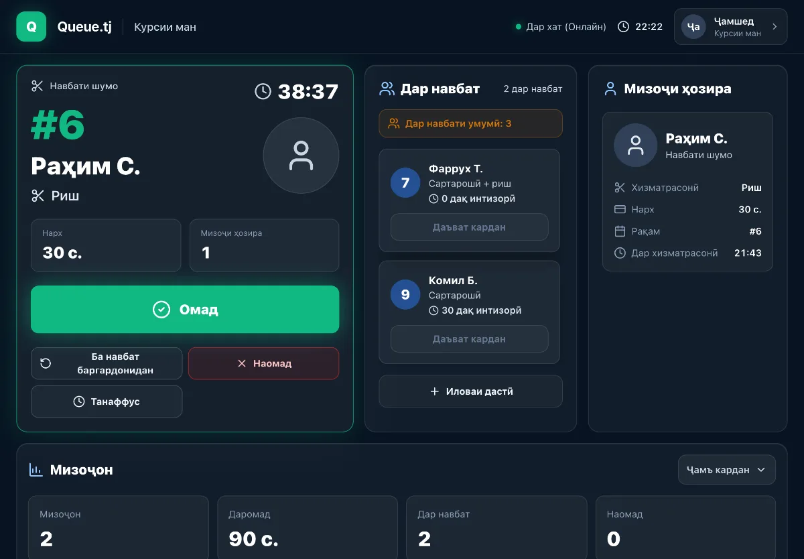Mark the customer as Омад
Screen dimensions: 804x559
click(185, 310)
